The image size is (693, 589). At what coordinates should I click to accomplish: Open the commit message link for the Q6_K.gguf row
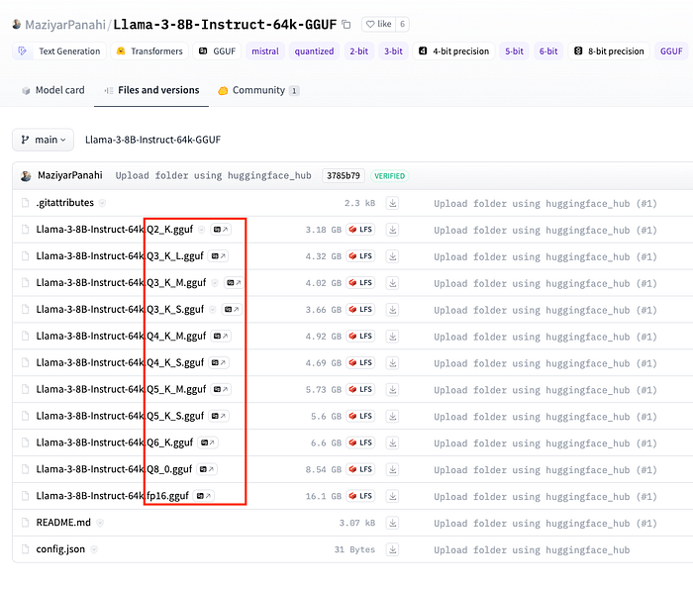click(544, 443)
